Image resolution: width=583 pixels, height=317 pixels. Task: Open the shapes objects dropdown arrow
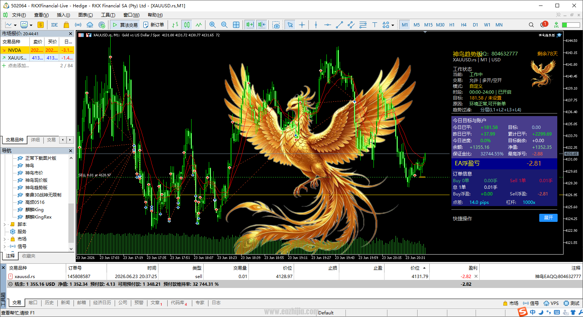click(x=393, y=25)
